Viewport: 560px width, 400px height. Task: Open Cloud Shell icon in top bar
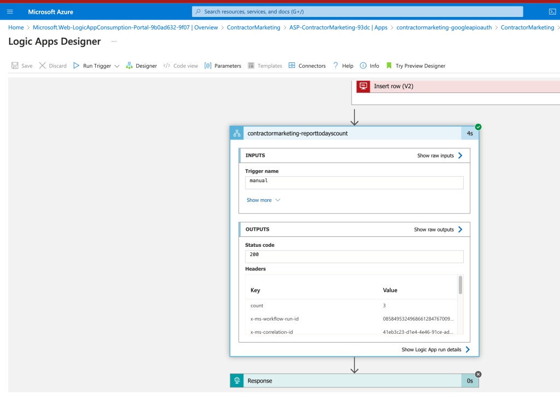pyautogui.click(x=552, y=12)
